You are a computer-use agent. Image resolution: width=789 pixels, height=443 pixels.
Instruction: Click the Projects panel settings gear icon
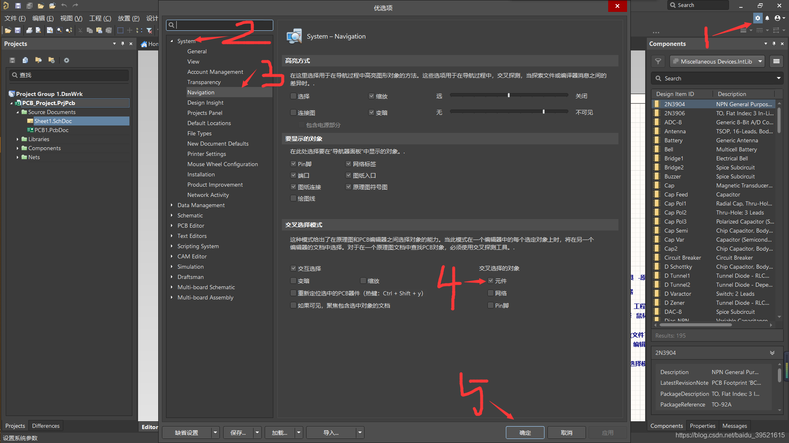pyautogui.click(x=66, y=60)
